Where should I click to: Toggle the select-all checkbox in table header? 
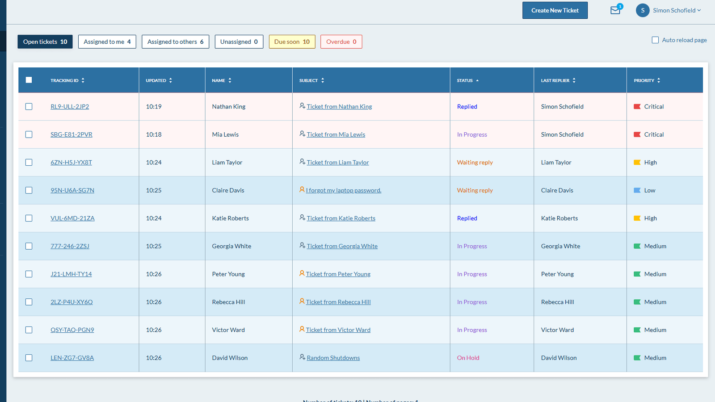tap(29, 80)
